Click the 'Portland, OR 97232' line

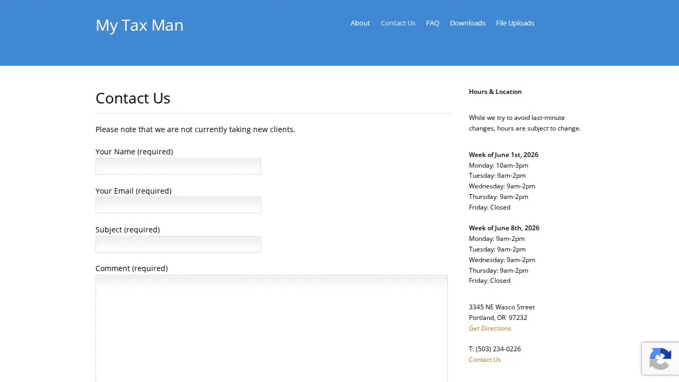pyautogui.click(x=498, y=317)
